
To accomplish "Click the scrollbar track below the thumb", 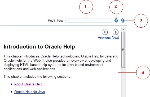I will tap(123, 82).
